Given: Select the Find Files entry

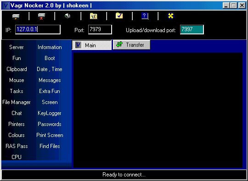Looking at the screenshot, I should point(50,146).
